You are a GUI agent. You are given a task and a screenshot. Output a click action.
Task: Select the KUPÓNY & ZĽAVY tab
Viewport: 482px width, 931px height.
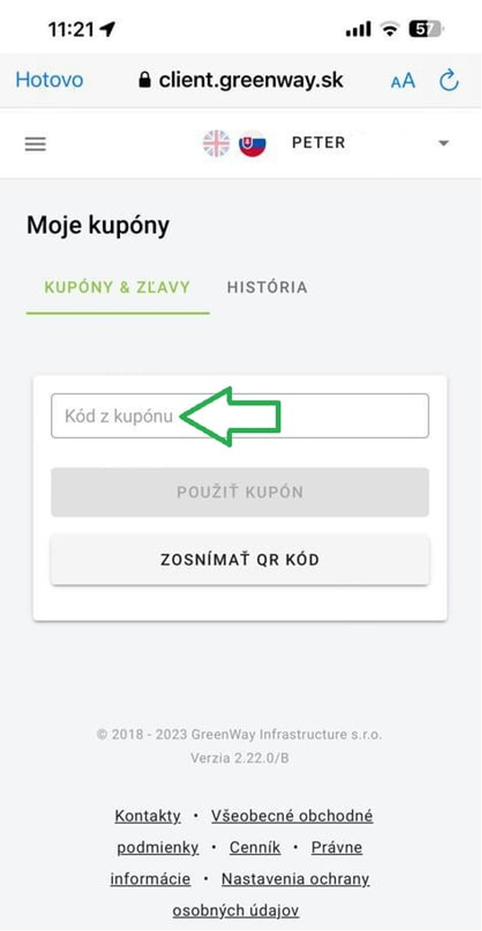click(117, 287)
